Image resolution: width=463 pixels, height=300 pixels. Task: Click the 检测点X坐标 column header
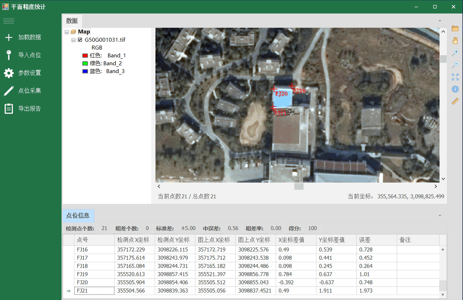click(x=134, y=240)
